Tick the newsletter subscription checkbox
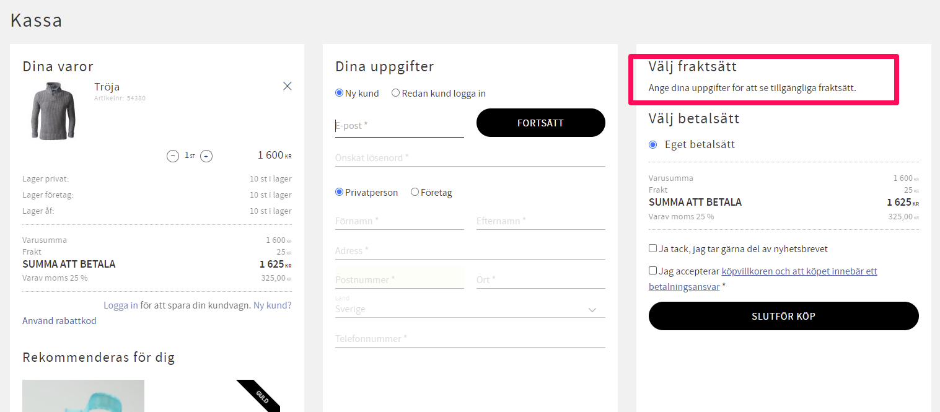The height and width of the screenshot is (412, 940). click(x=652, y=248)
